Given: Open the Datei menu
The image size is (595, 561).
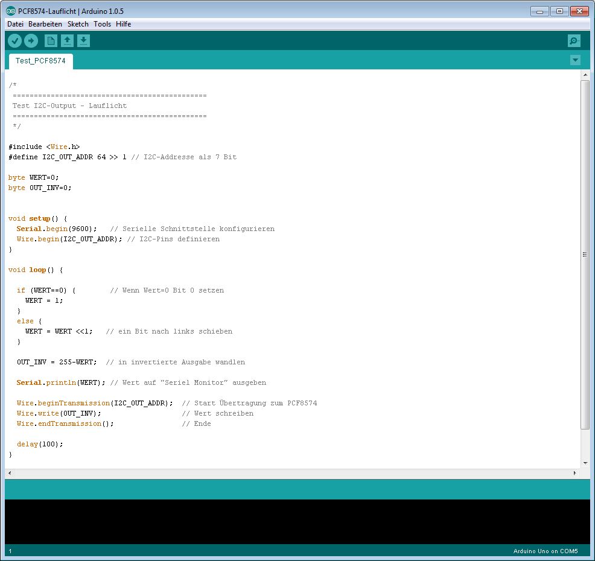Looking at the screenshot, I should [x=15, y=24].
